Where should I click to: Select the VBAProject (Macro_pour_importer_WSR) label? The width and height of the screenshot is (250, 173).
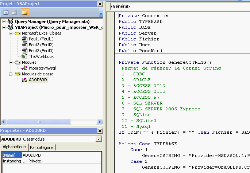point(59,27)
